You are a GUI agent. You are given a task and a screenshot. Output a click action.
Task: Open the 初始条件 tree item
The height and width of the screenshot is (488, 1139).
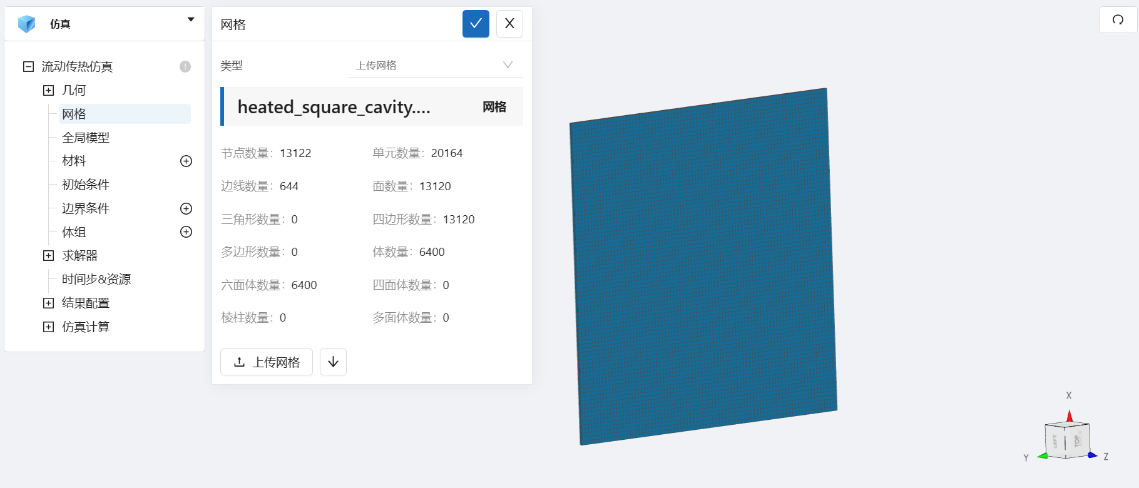coord(86,185)
